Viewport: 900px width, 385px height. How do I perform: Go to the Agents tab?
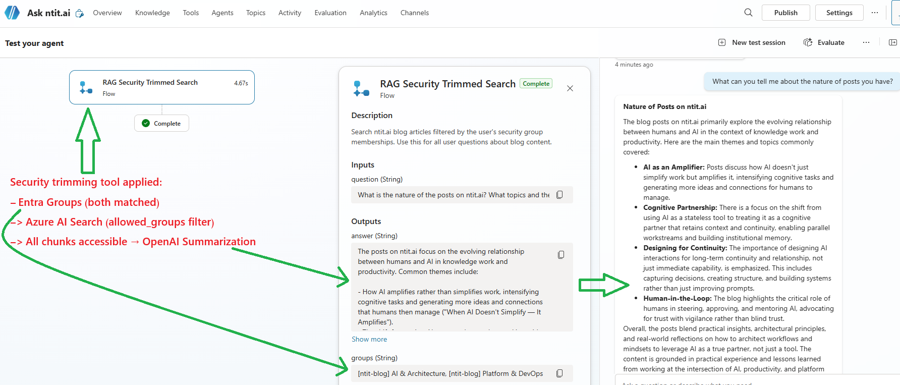(222, 13)
